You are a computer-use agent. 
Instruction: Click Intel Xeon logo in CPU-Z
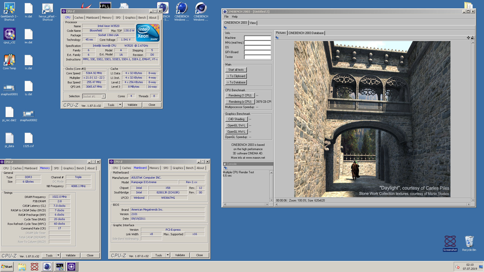[148, 33]
